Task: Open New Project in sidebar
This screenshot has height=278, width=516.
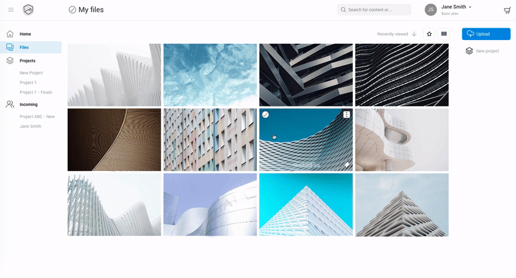Action: [31, 73]
